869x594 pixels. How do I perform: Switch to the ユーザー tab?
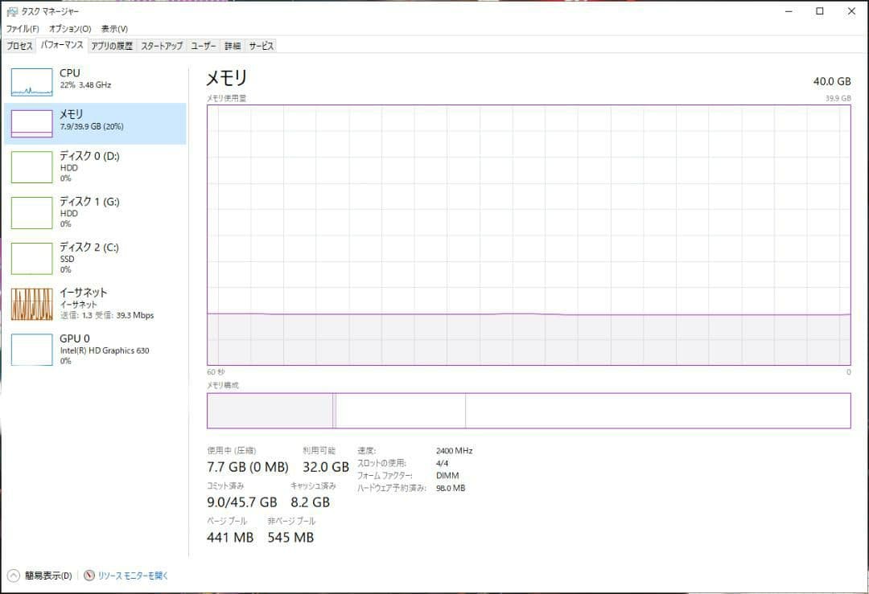pos(203,46)
